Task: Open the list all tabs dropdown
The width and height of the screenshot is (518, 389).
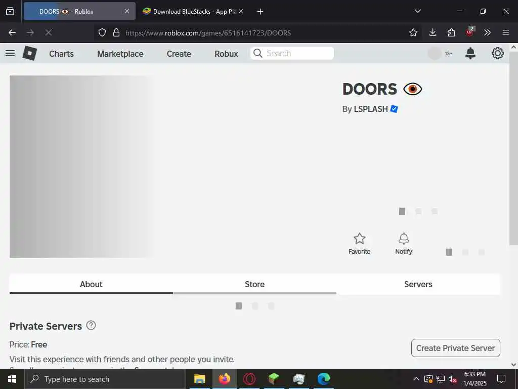Action: (x=417, y=11)
